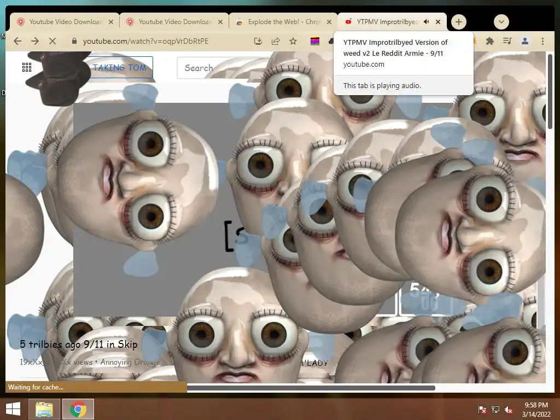560x420 pixels.
Task: Click the vertical page scrollbar
Action: click(550, 91)
